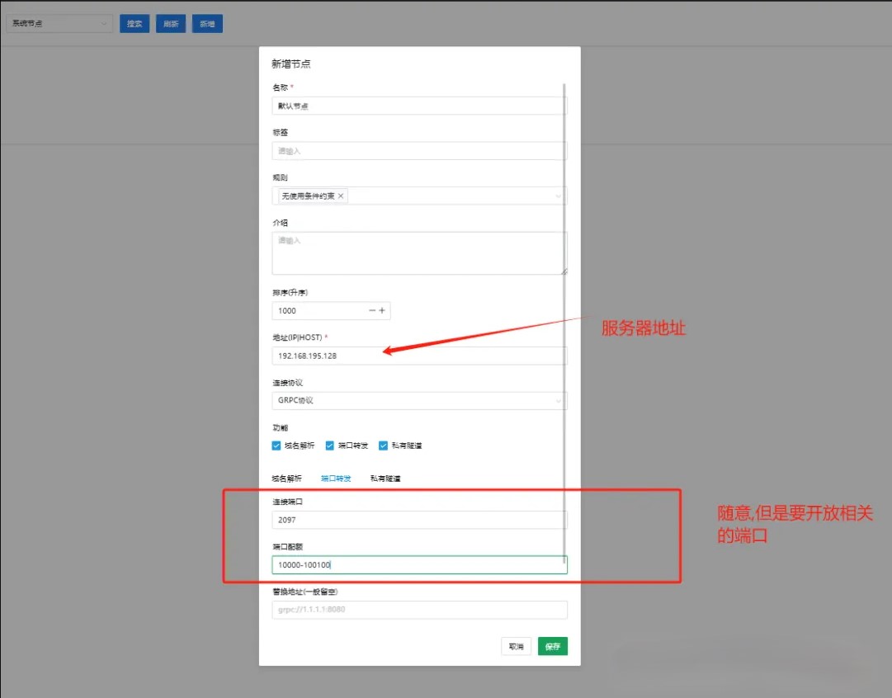Toggle the 域名解析 checkbox
Image resolution: width=892 pixels, height=698 pixels.
tap(277, 446)
